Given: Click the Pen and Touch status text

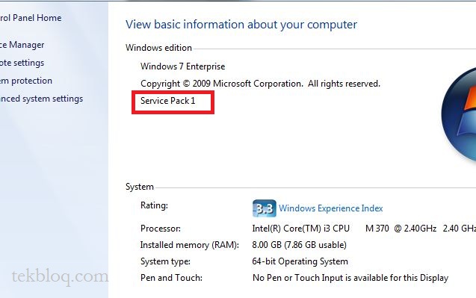Looking at the screenshot, I should (350, 278).
